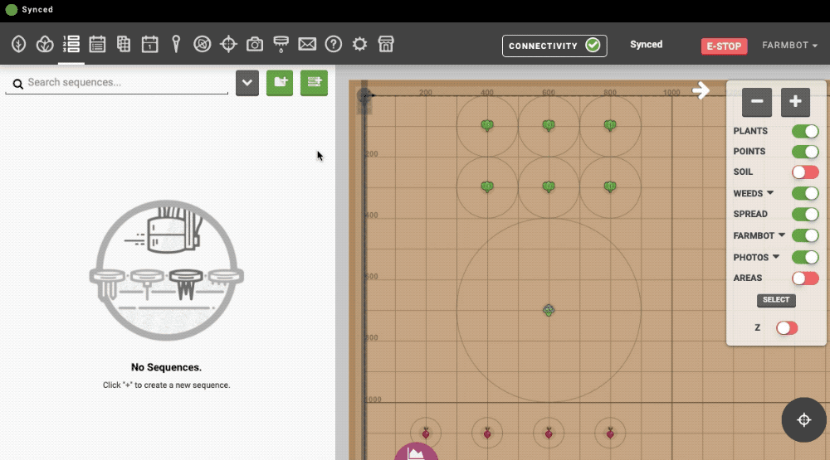Expand the WEEDS layer options caret

click(x=770, y=193)
